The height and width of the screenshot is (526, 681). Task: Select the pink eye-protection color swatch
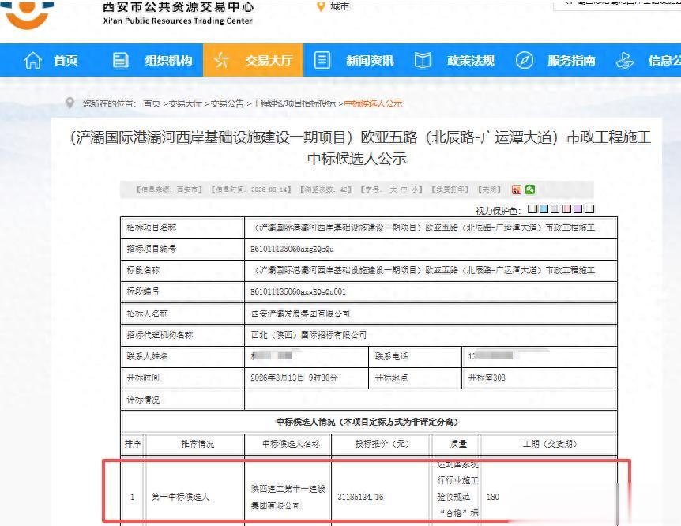click(x=566, y=209)
